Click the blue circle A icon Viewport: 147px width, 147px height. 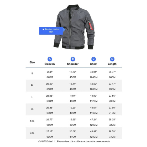coord(50,59)
